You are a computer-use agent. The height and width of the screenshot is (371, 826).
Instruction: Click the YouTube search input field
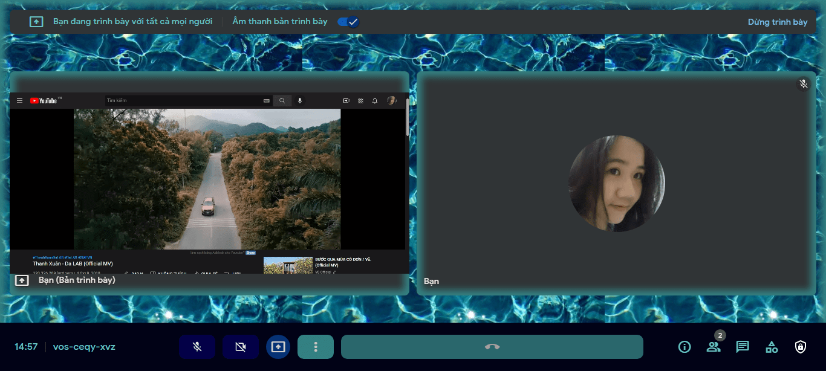tap(181, 100)
